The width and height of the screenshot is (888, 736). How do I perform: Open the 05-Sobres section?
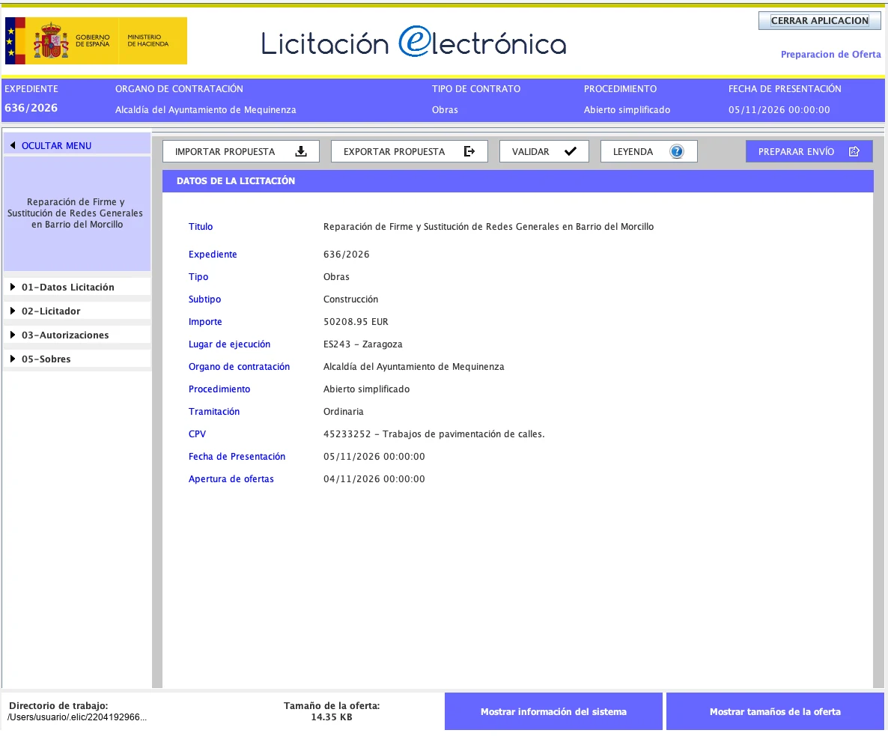click(77, 359)
